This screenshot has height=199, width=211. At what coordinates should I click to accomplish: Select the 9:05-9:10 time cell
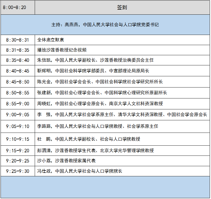(18, 126)
